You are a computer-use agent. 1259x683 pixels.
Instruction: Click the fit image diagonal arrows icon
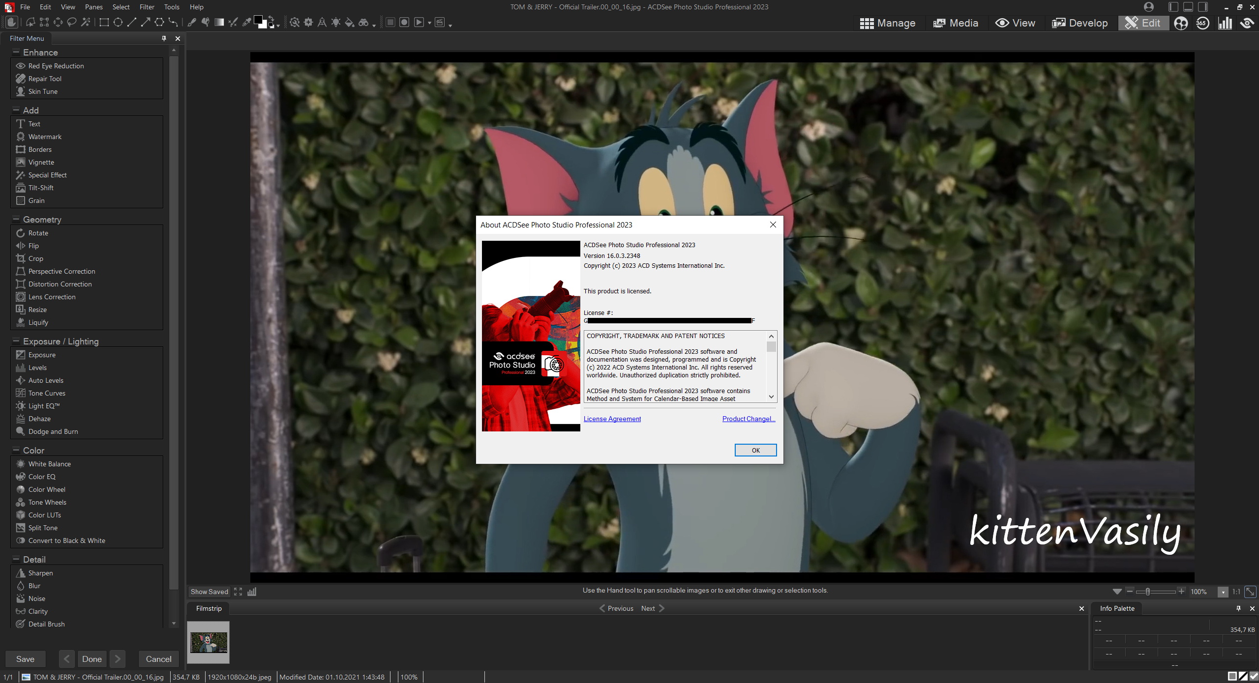pos(1250,592)
